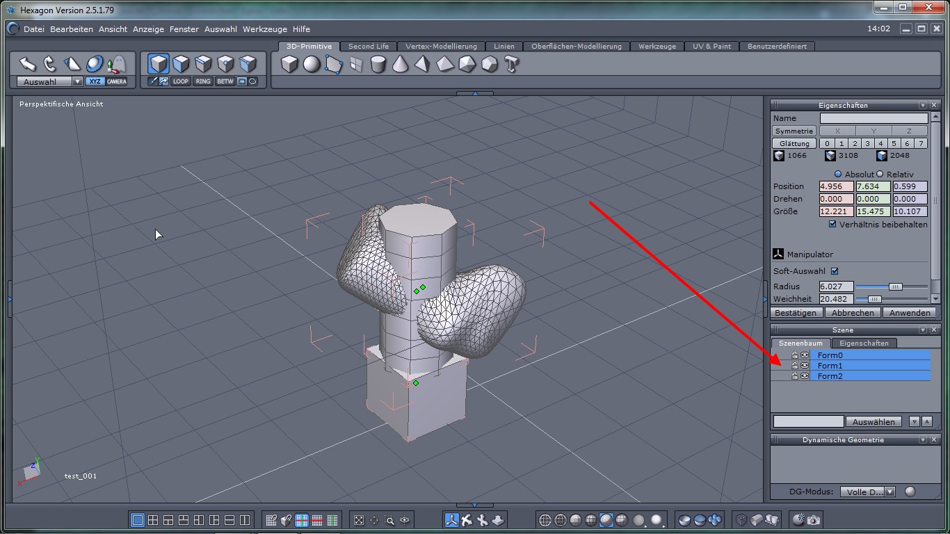Click the camera snapshot icon in bottom bar
The width and height of the screenshot is (950, 534).
[x=814, y=520]
